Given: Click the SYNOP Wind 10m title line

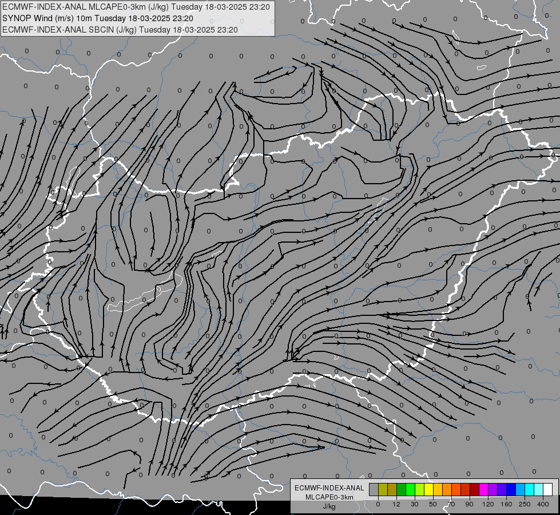Looking at the screenshot, I should [97, 18].
